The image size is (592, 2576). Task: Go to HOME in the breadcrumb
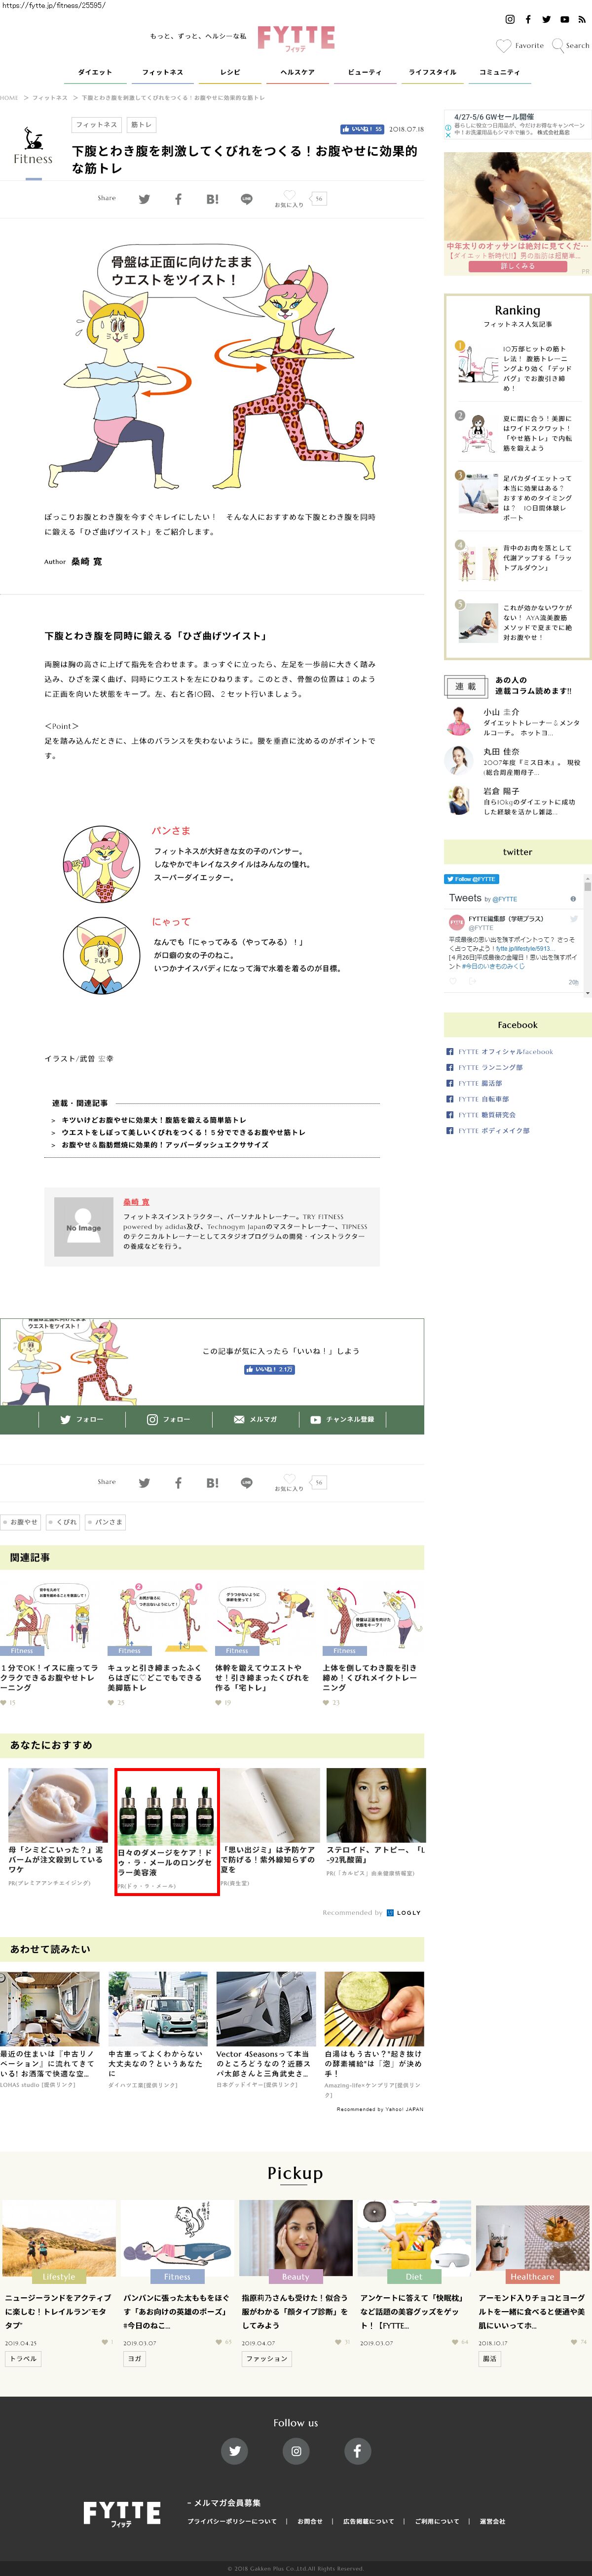coord(9,98)
